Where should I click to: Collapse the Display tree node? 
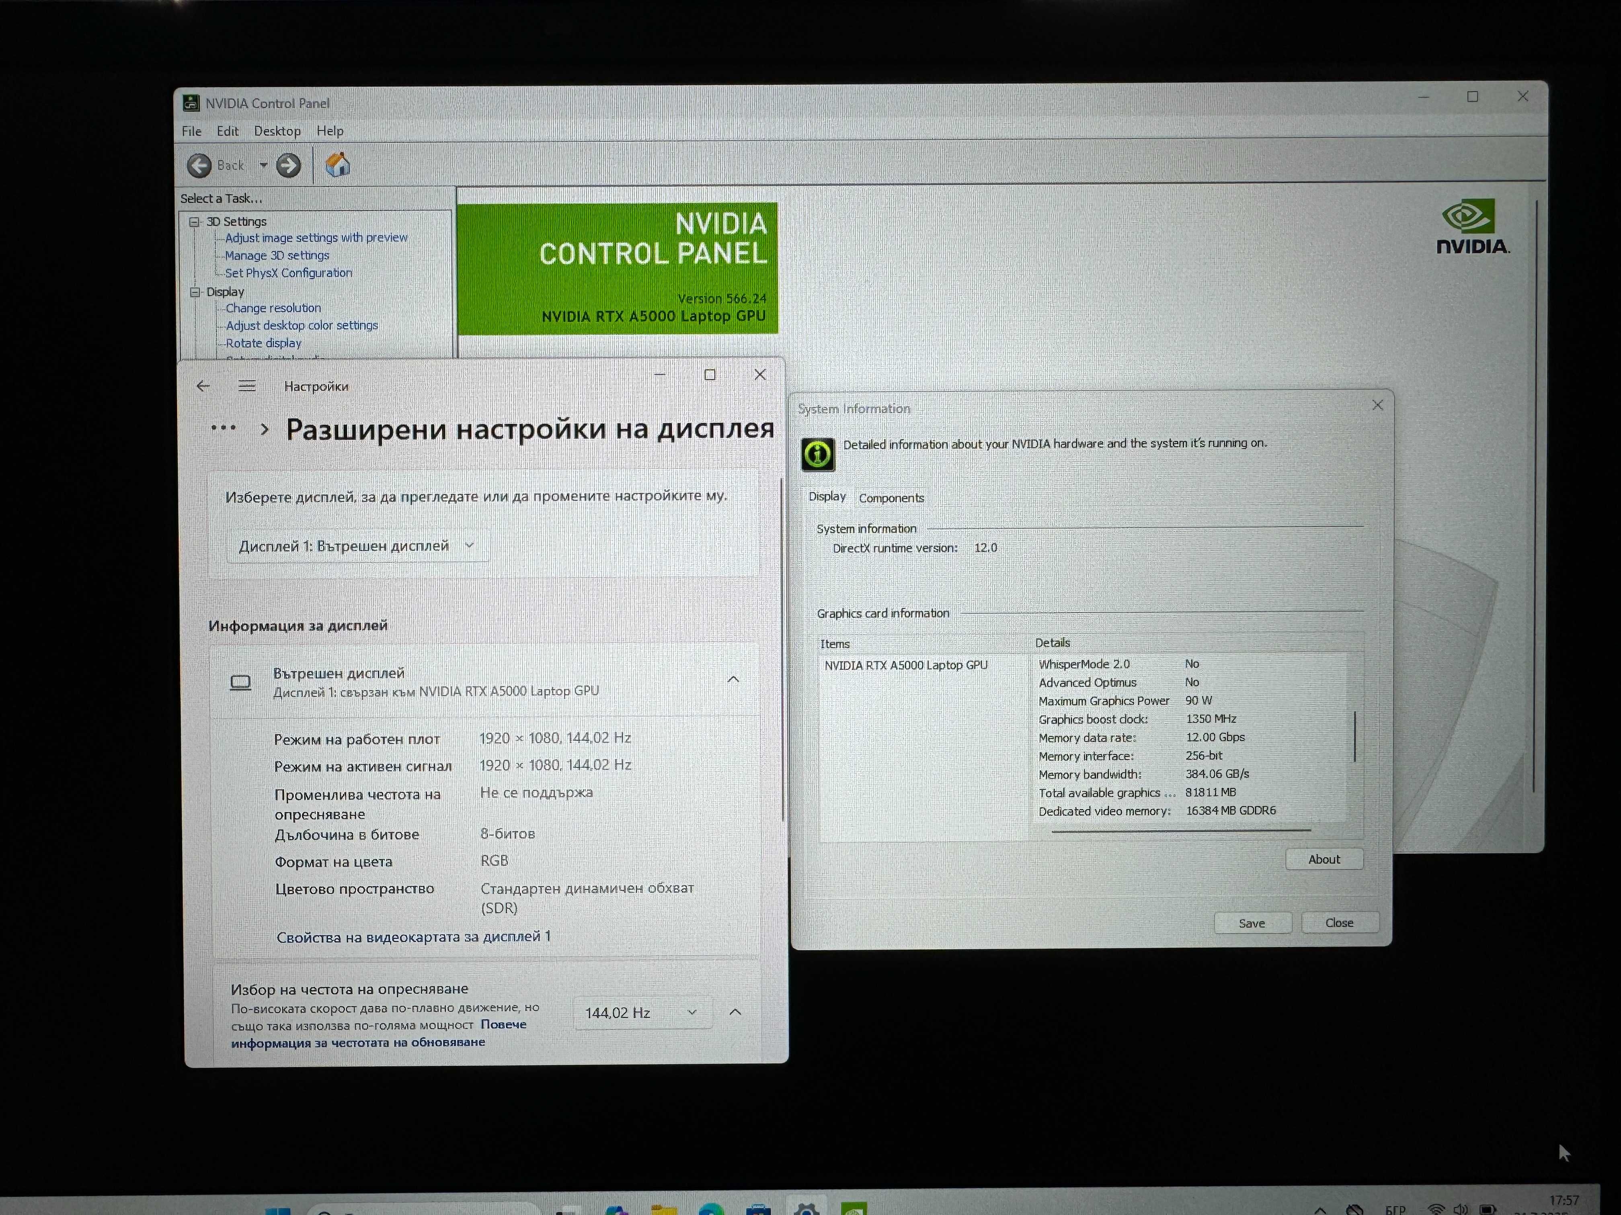[194, 292]
